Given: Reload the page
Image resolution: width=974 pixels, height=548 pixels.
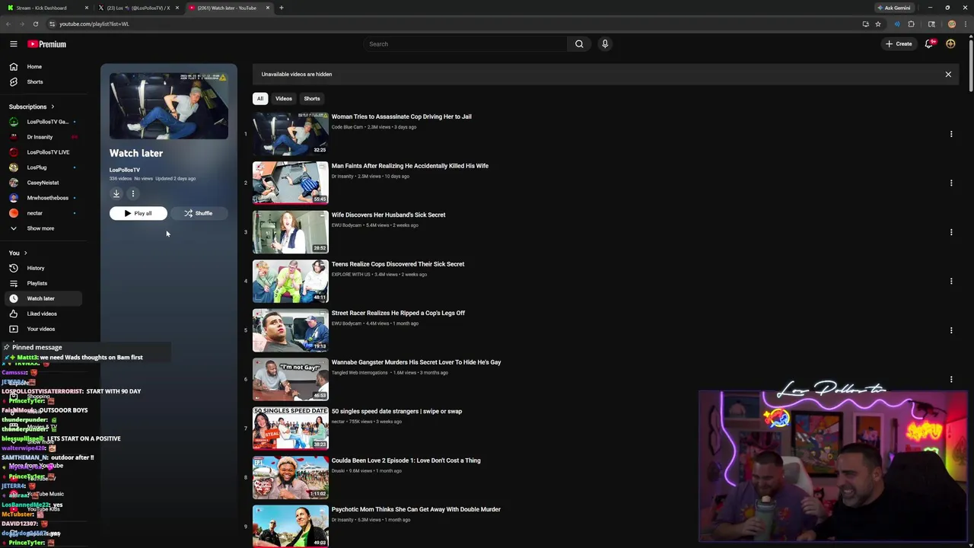Looking at the screenshot, I should 35,24.
